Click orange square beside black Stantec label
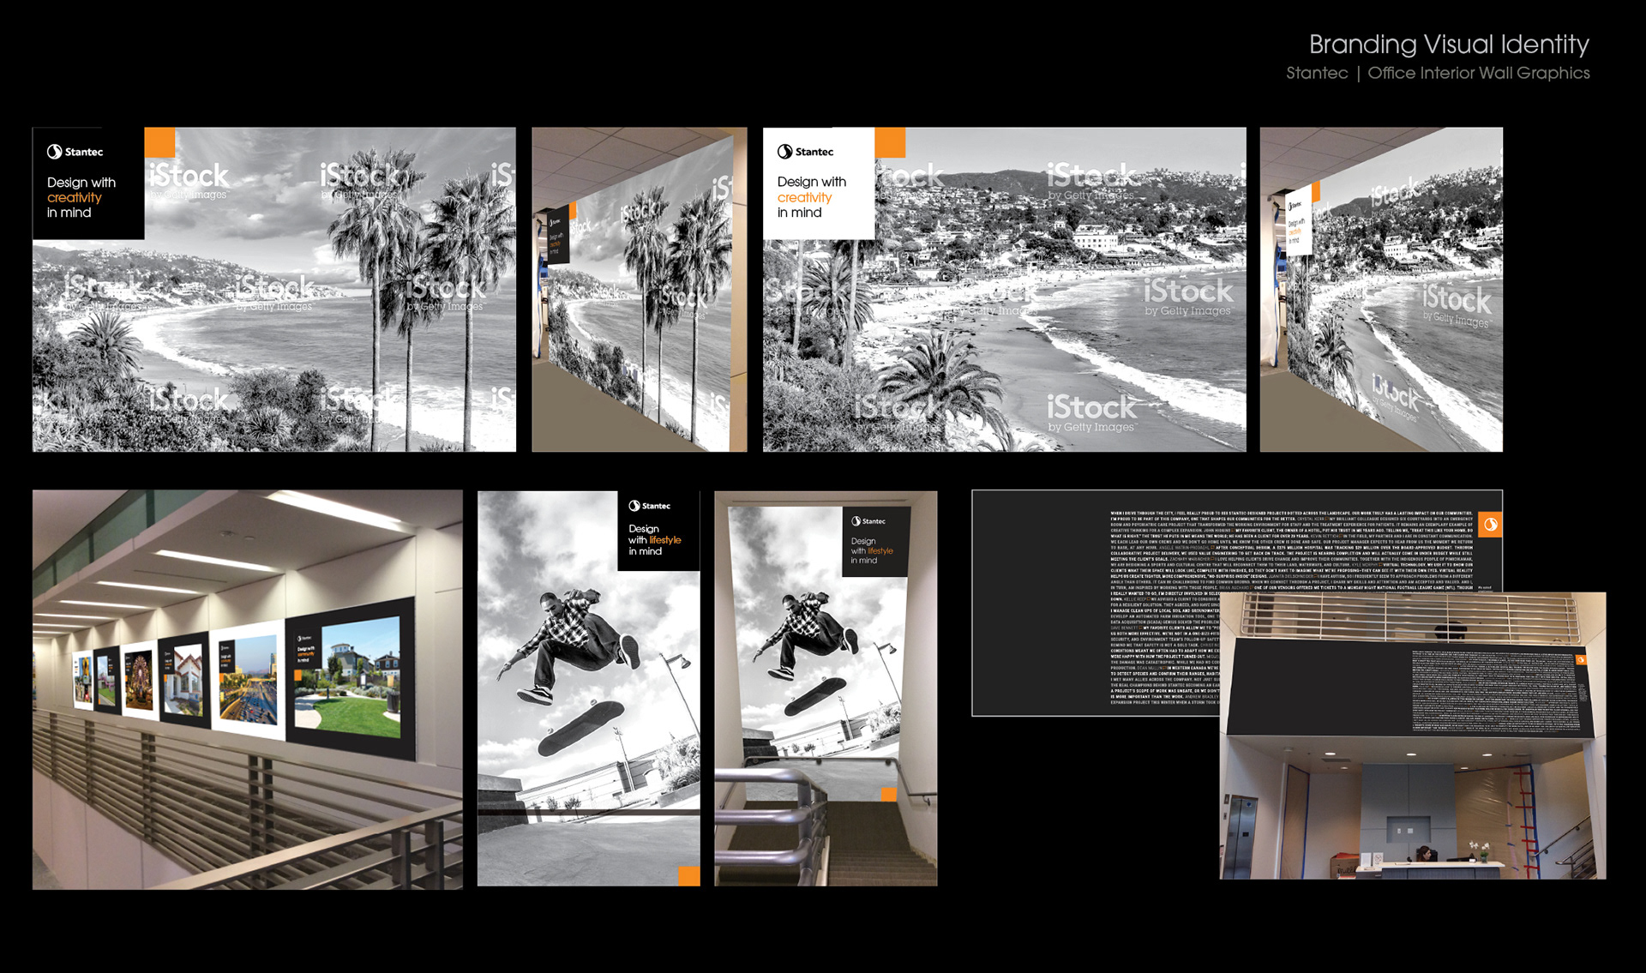Viewport: 1646px width, 973px height. (159, 142)
